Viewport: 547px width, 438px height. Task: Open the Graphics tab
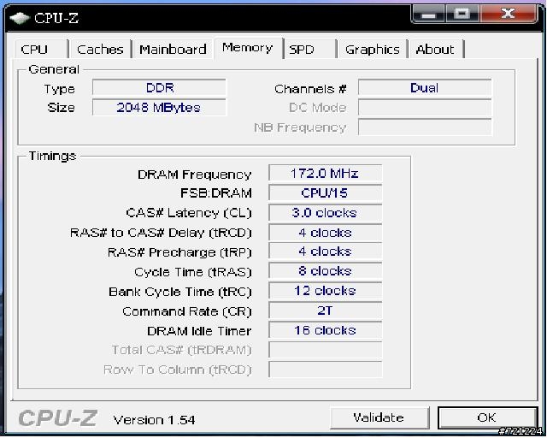373,49
